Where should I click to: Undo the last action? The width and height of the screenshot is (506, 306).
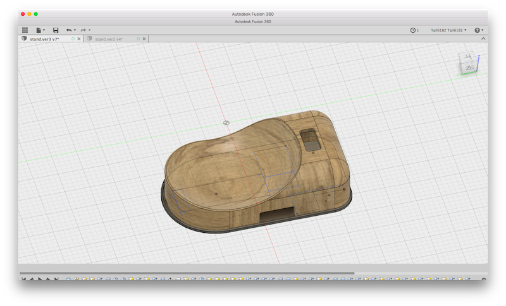tap(69, 30)
